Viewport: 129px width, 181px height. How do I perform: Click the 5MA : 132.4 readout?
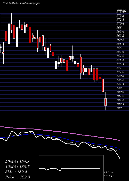click(x=16, y=172)
